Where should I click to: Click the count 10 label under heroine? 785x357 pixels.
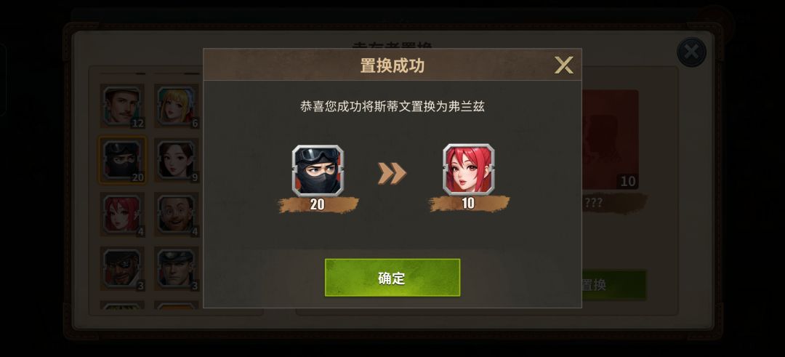[469, 204]
